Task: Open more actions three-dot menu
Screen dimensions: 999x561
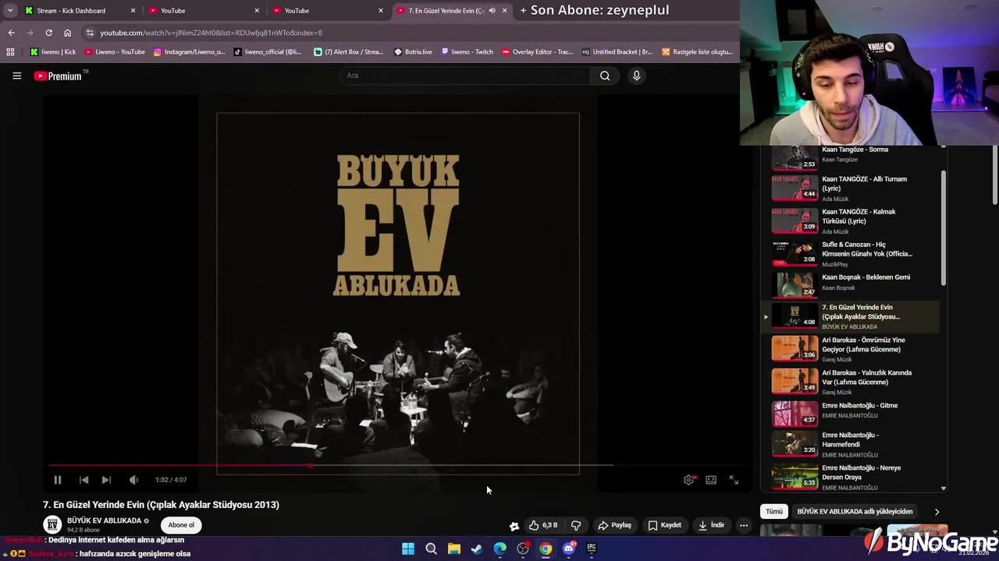Action: click(744, 525)
